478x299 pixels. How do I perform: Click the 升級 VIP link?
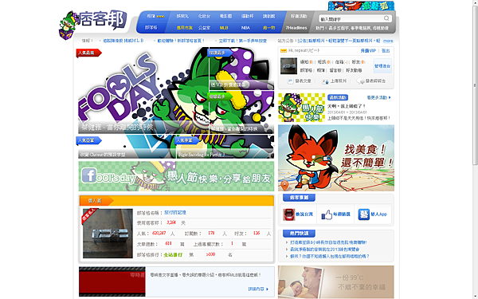[368, 51]
